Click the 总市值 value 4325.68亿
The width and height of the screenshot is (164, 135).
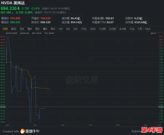click(141, 22)
